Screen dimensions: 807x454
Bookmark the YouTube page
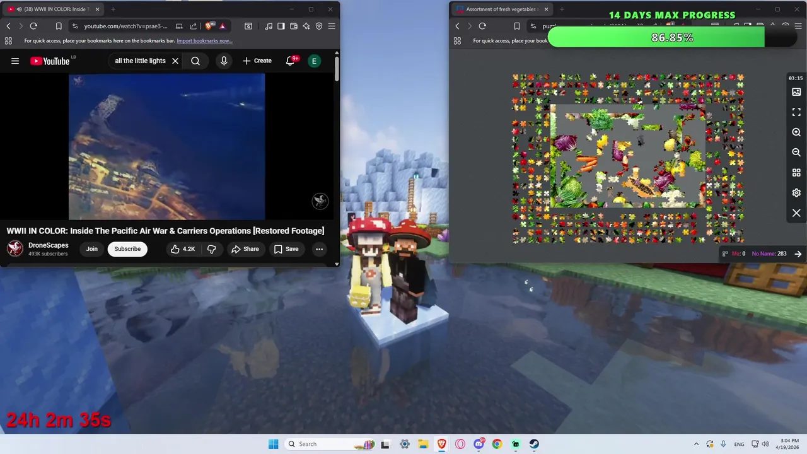[x=59, y=26]
